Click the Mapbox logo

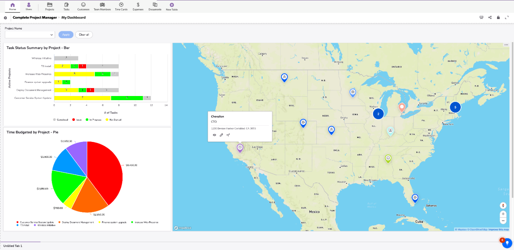(182, 228)
